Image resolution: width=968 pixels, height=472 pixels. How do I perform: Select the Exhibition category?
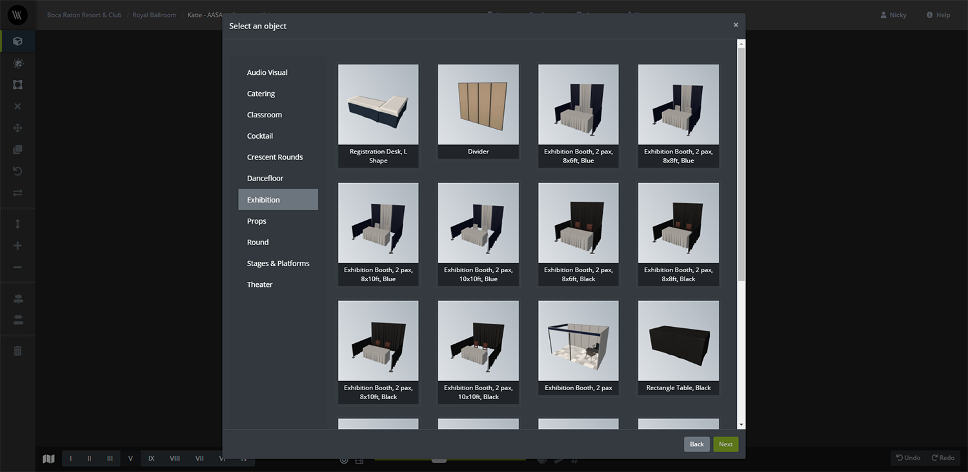(x=278, y=199)
